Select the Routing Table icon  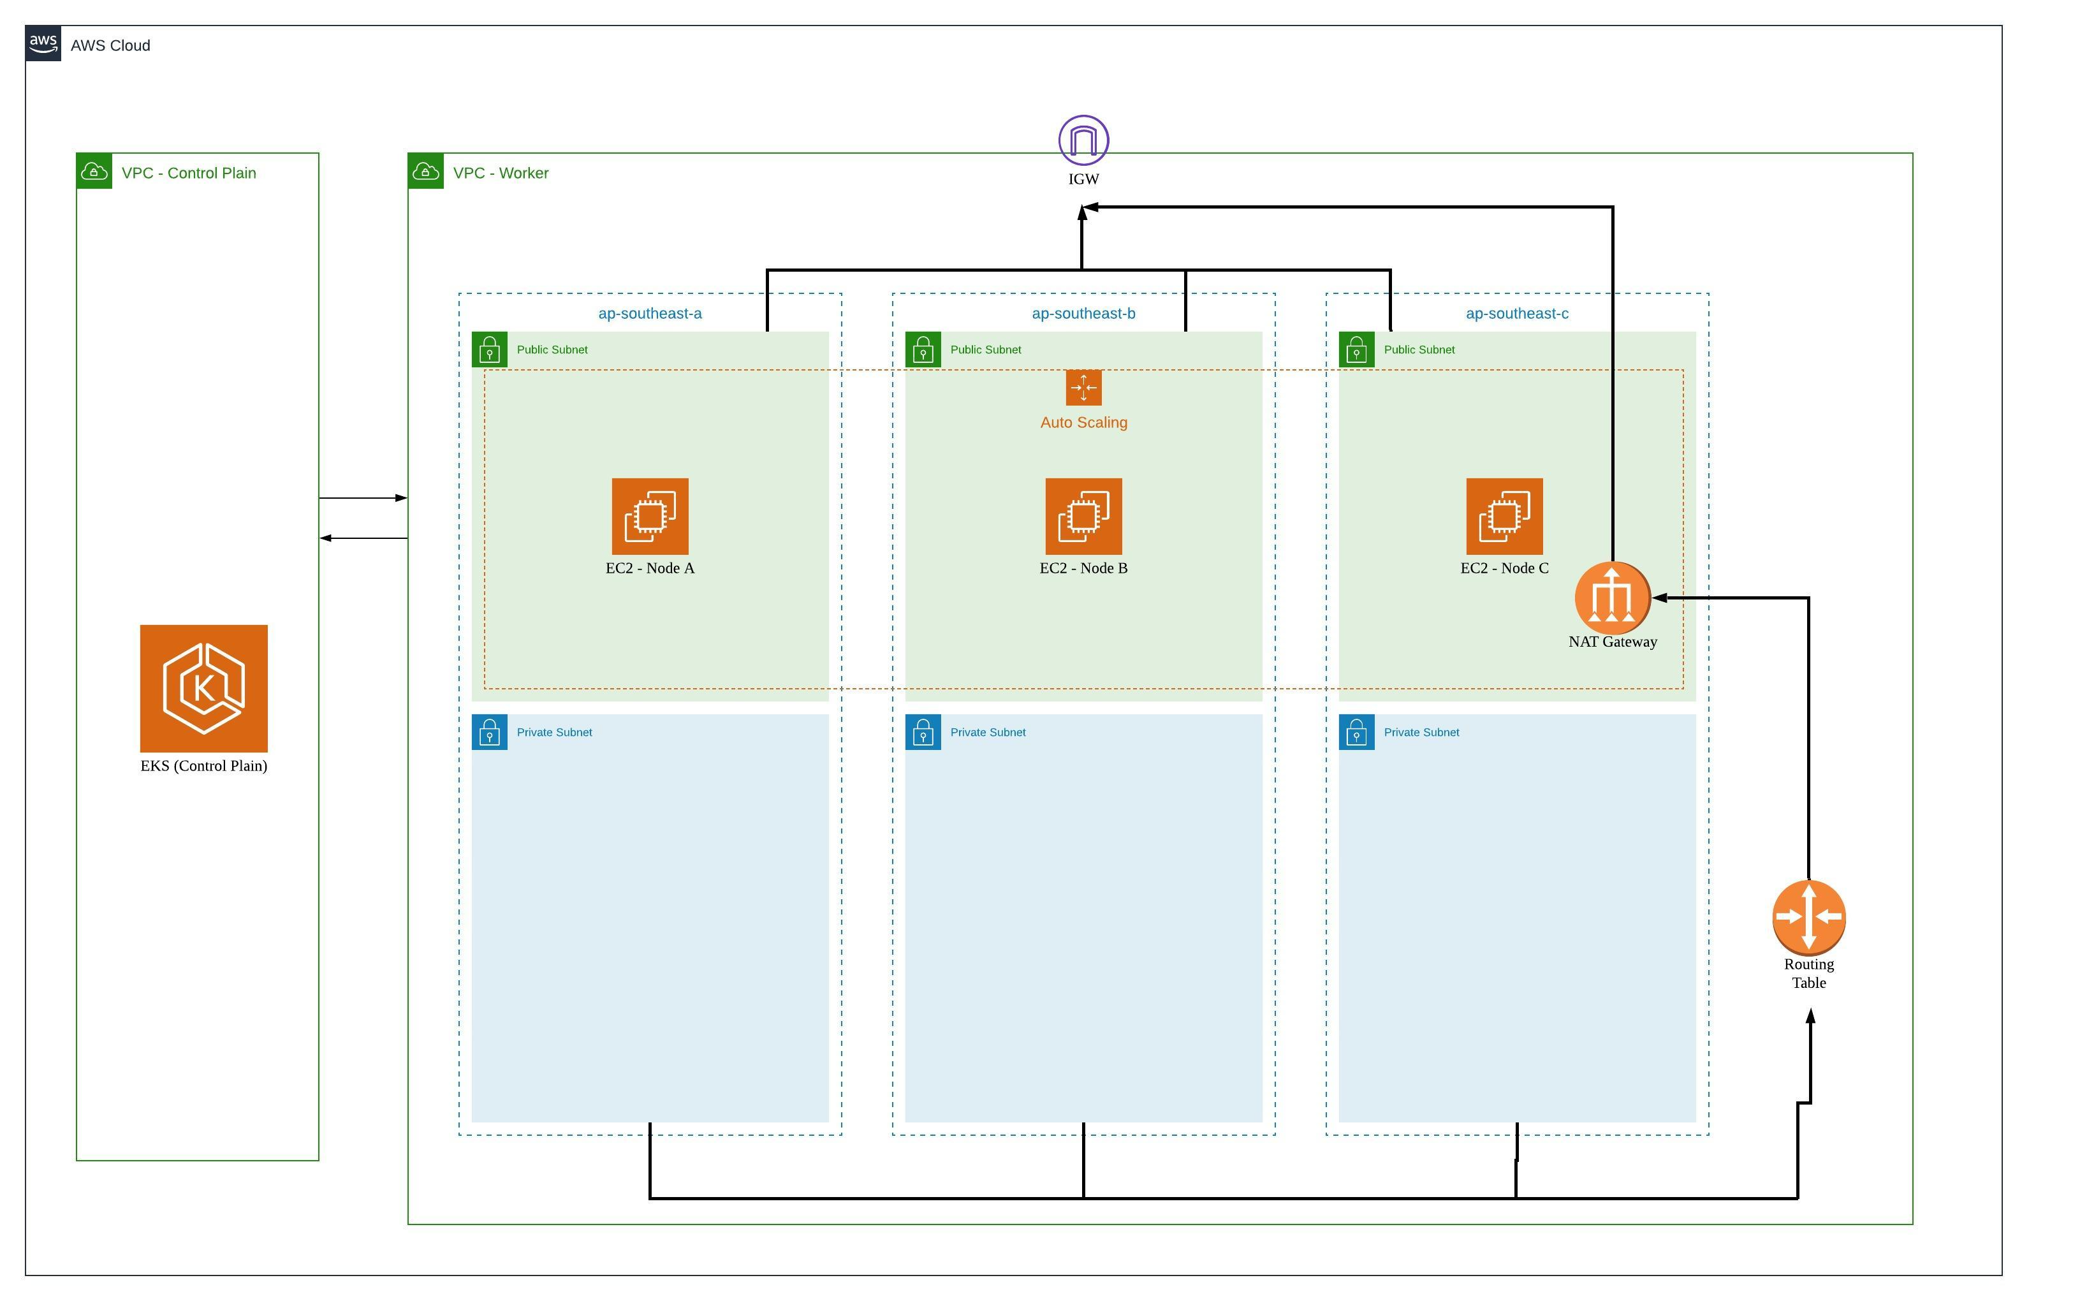(1808, 916)
